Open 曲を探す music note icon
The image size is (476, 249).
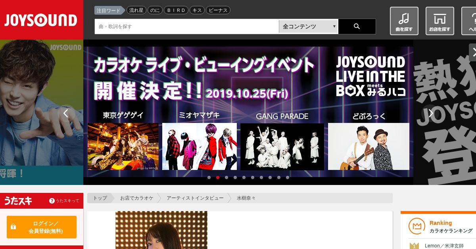[x=404, y=21]
